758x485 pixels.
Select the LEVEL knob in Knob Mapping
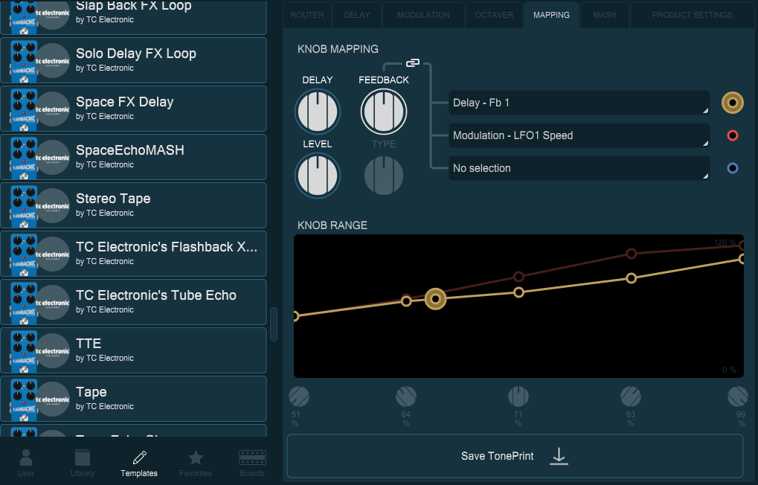[318, 176]
